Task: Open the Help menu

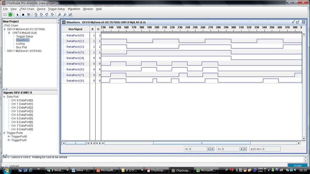Action: 99,9
